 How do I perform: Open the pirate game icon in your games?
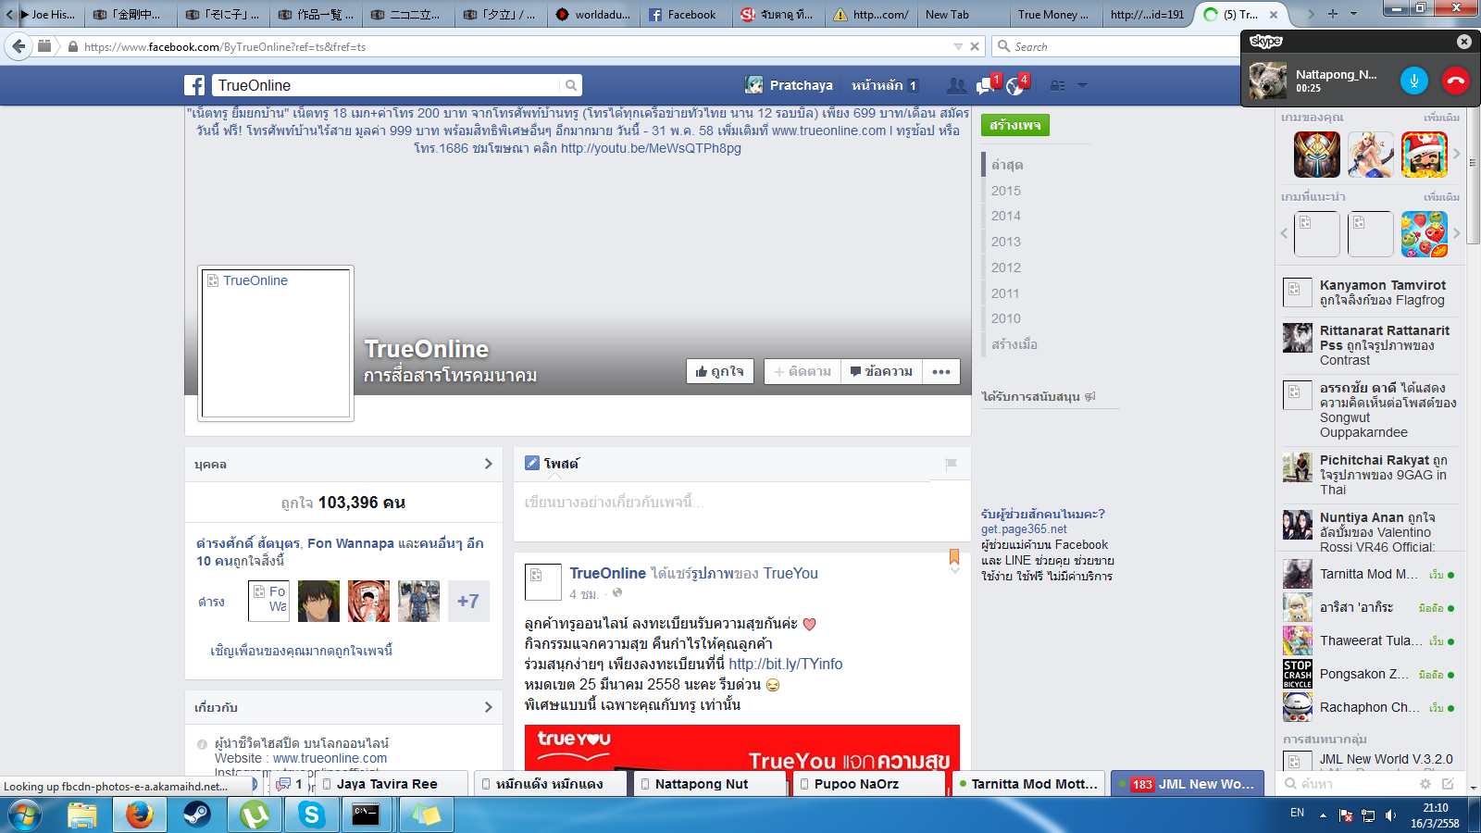pyautogui.click(x=1424, y=155)
